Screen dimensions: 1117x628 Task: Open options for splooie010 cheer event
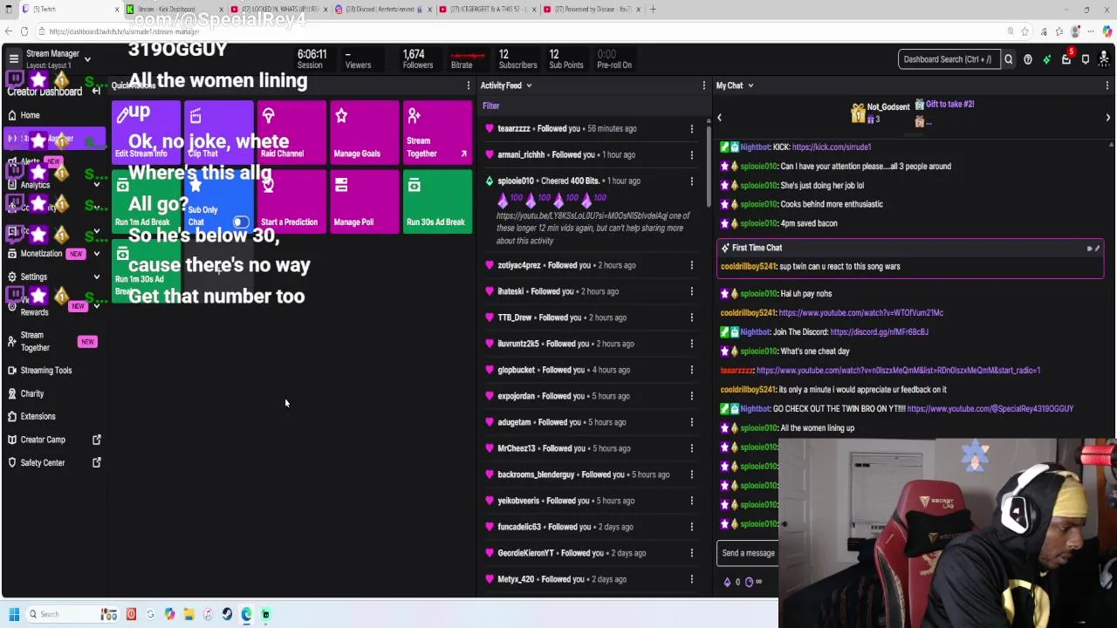point(691,181)
